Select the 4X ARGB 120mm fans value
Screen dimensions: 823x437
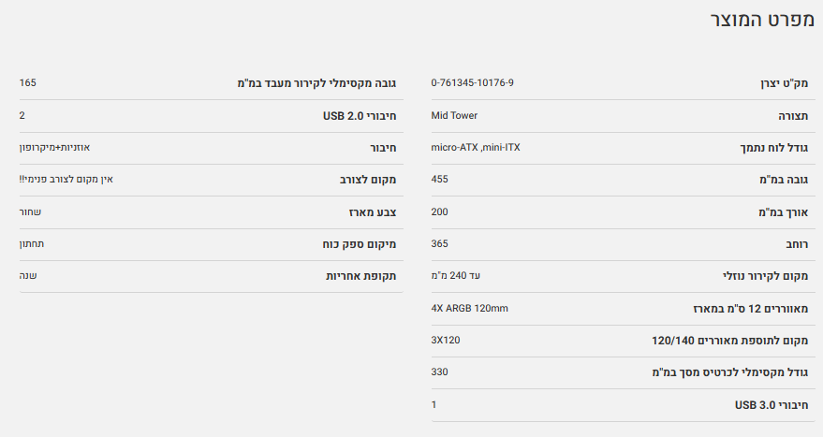(x=470, y=308)
